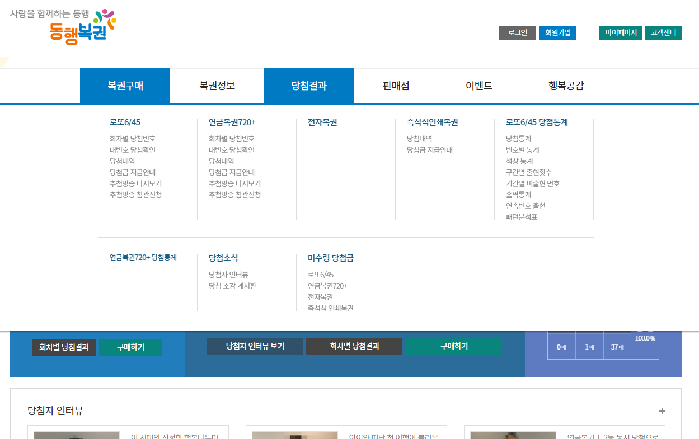
Task: Open 당첨금 지급안내 under 로또6/45
Action: pyautogui.click(x=133, y=172)
